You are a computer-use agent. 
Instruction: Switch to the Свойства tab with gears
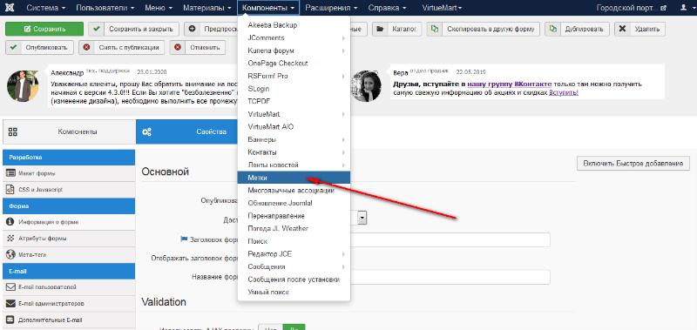click(187, 131)
